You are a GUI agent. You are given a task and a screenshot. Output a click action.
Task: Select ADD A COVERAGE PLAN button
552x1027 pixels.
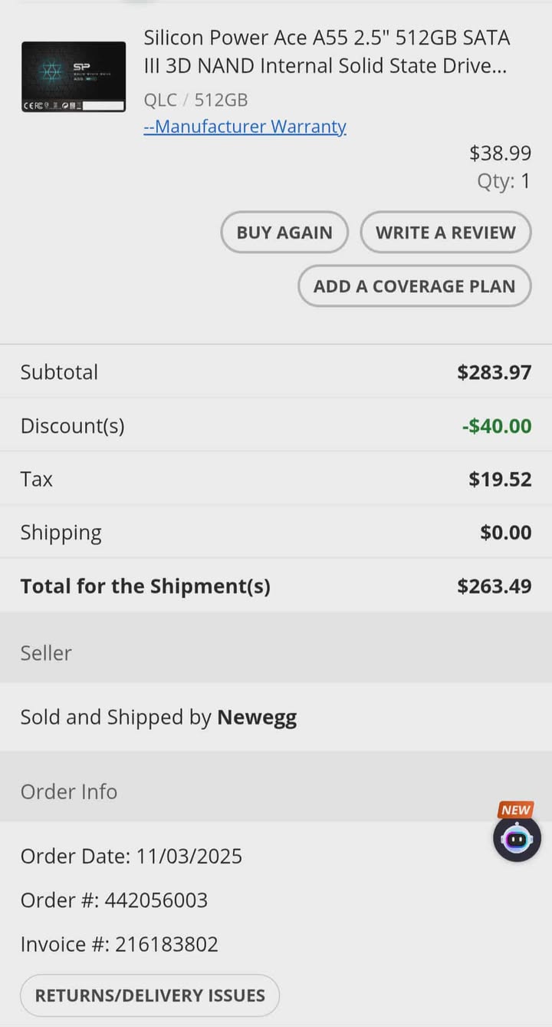(414, 286)
